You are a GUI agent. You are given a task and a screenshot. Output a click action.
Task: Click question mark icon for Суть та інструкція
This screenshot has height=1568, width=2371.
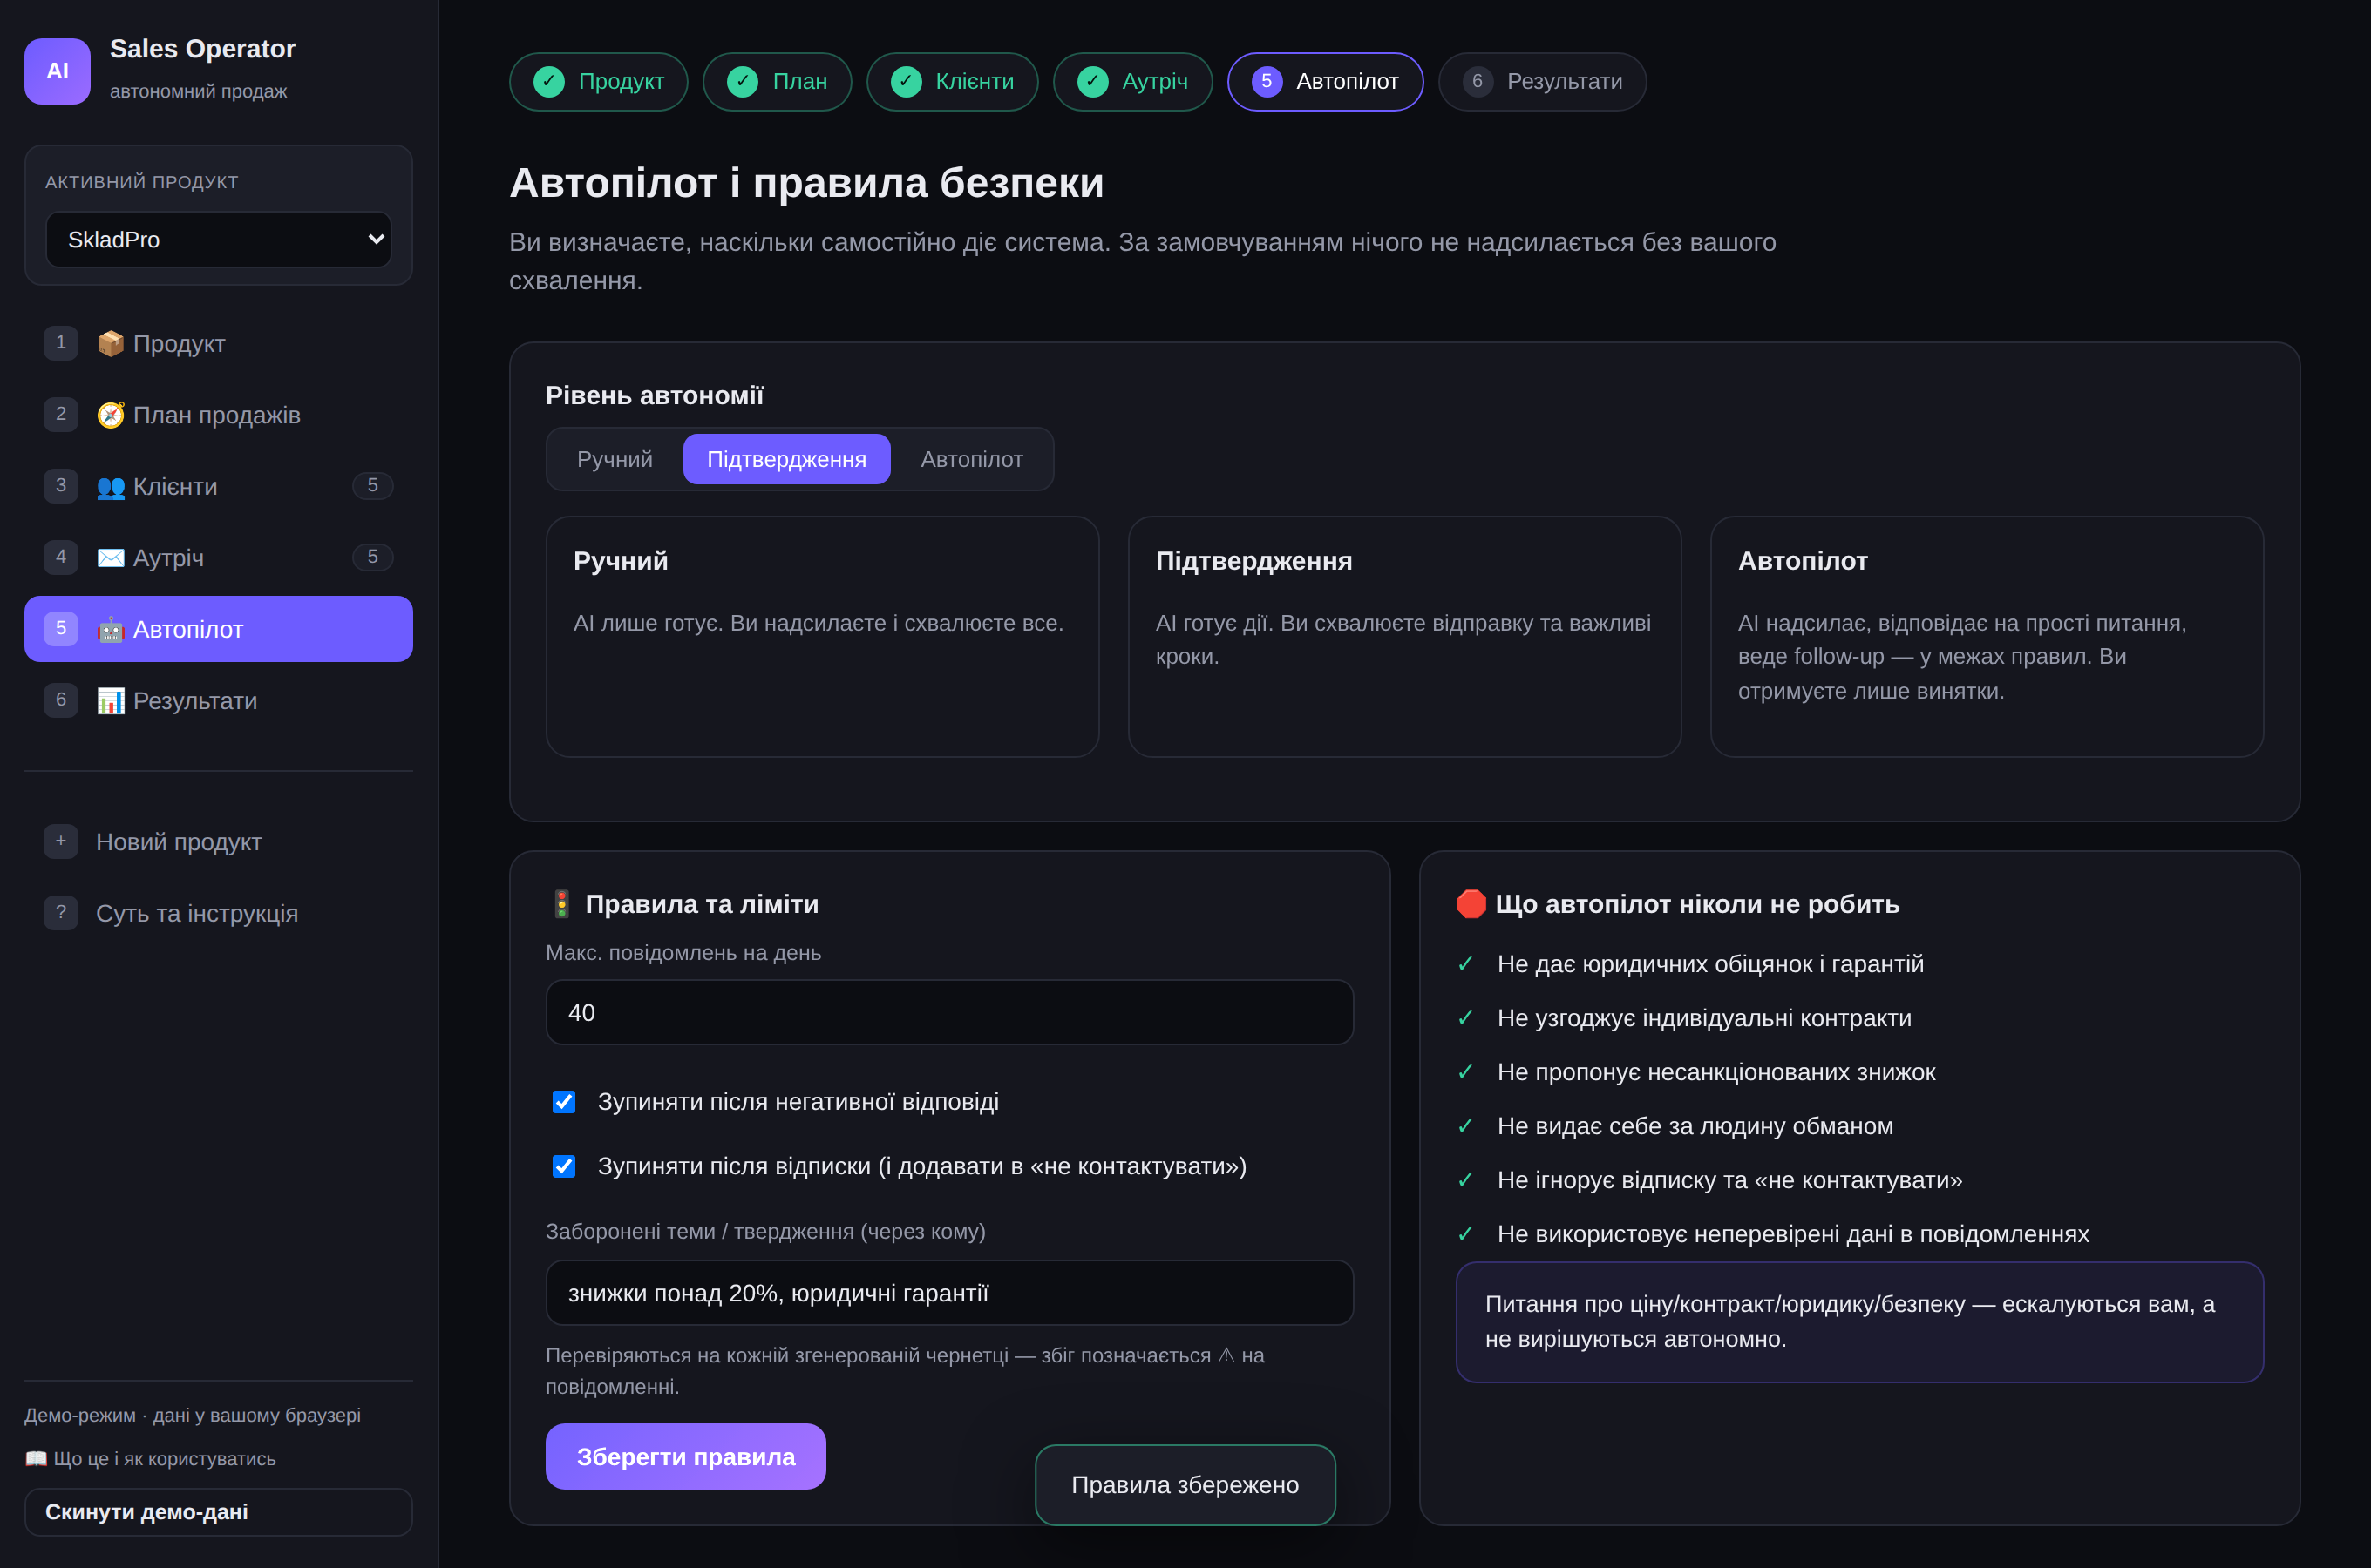(61, 913)
